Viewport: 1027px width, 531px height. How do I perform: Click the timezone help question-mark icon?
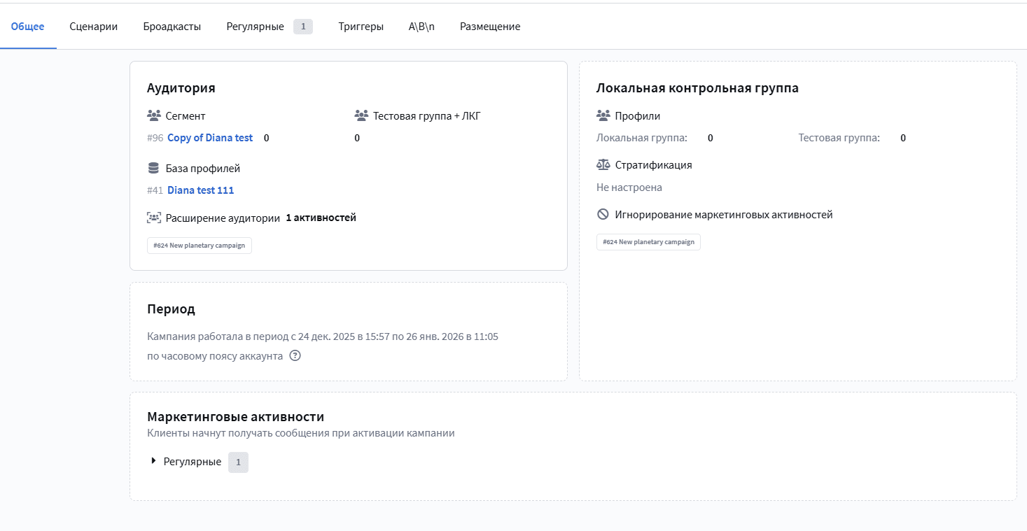(295, 355)
